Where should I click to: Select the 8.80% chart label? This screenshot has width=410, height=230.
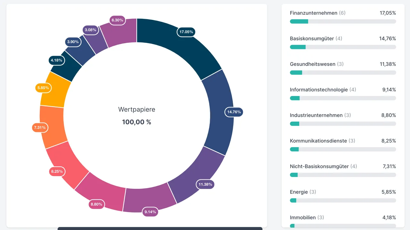pos(96,204)
